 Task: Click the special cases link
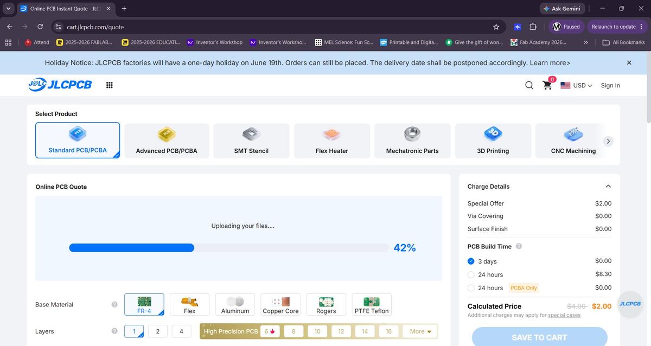564,315
